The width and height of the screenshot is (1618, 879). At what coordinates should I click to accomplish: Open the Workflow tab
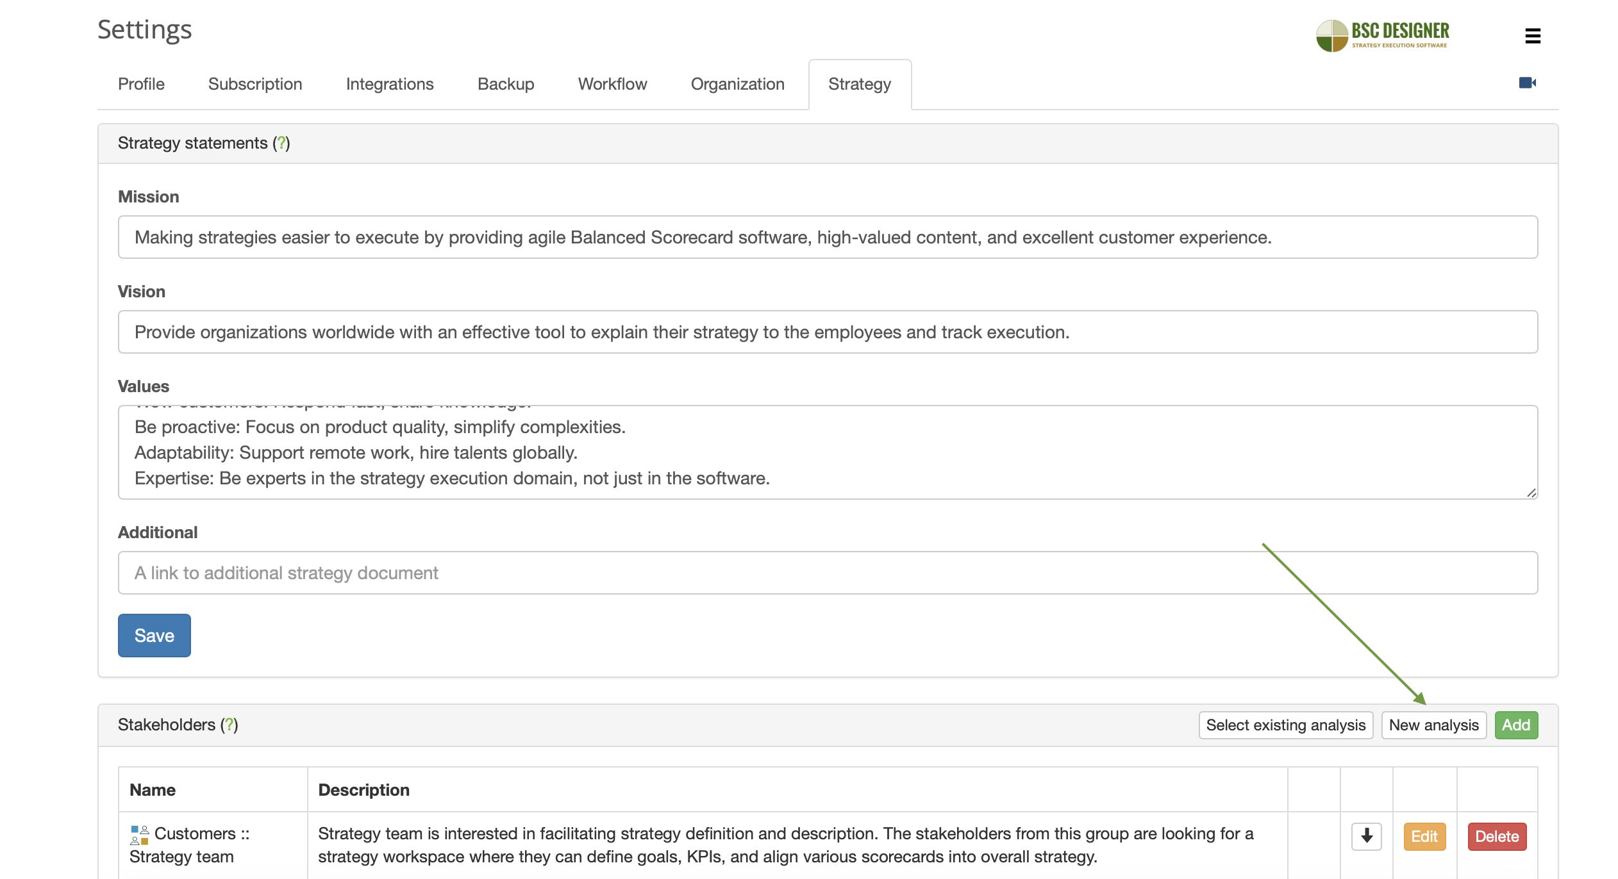pyautogui.click(x=612, y=84)
